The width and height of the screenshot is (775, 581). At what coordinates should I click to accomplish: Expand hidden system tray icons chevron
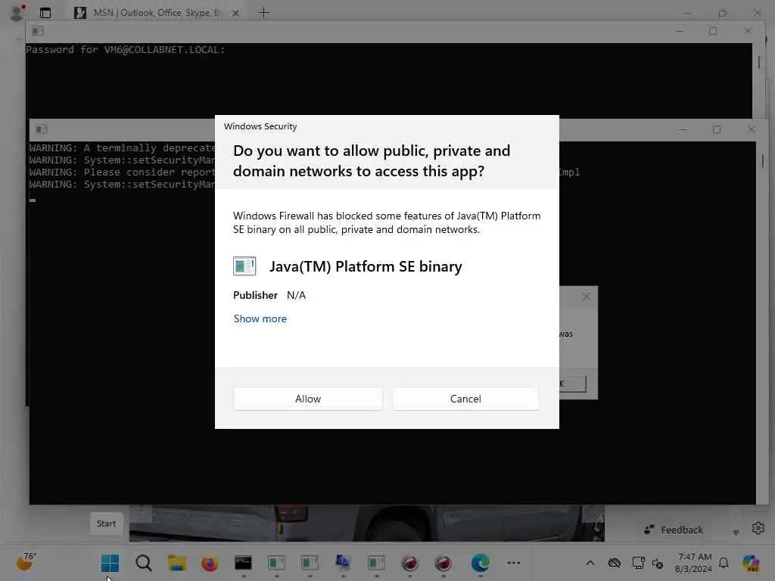click(x=590, y=563)
